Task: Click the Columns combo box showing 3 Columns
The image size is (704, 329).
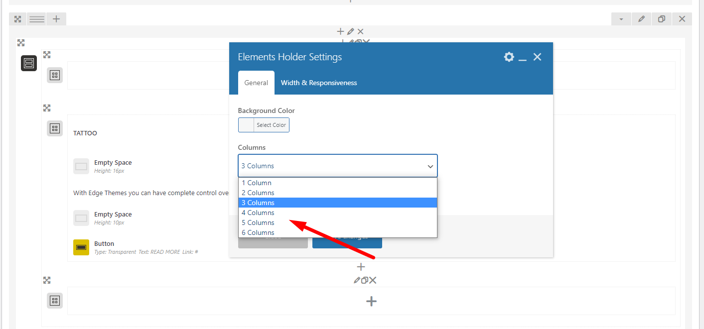Action: click(x=338, y=166)
